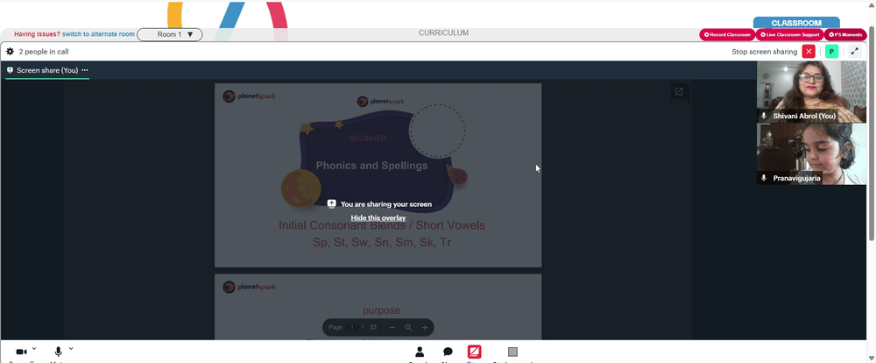Click the PS Moments button
Viewport: 876px width, 363px height.
[845, 35]
